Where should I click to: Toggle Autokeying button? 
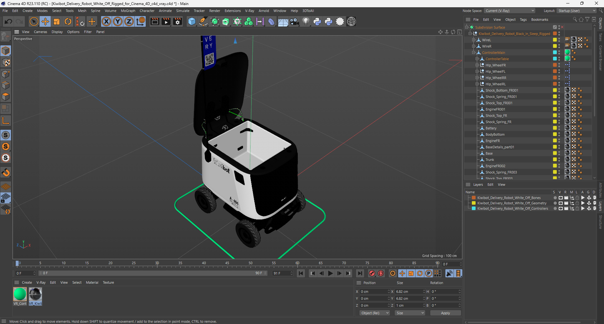coord(381,273)
